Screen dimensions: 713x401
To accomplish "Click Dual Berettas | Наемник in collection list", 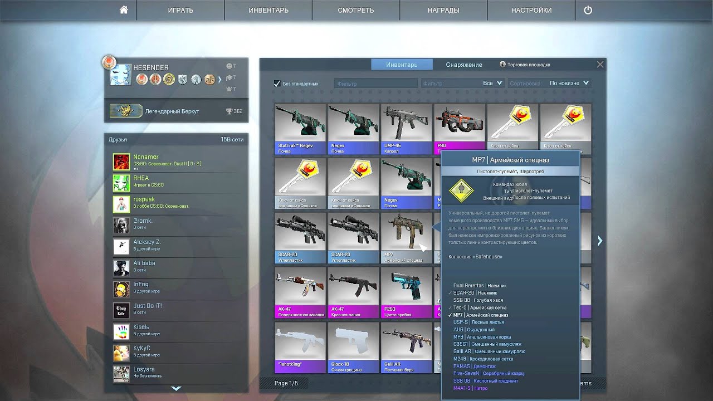I will 480,286.
